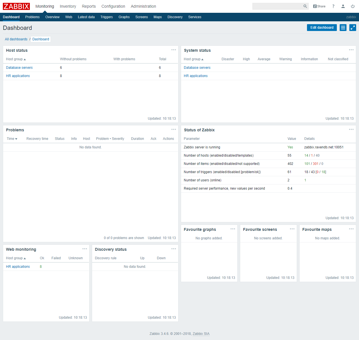Viewport: 359px width, 340px height.
Task: Open Favourite maps widget menu dots
Action: [x=351, y=229]
